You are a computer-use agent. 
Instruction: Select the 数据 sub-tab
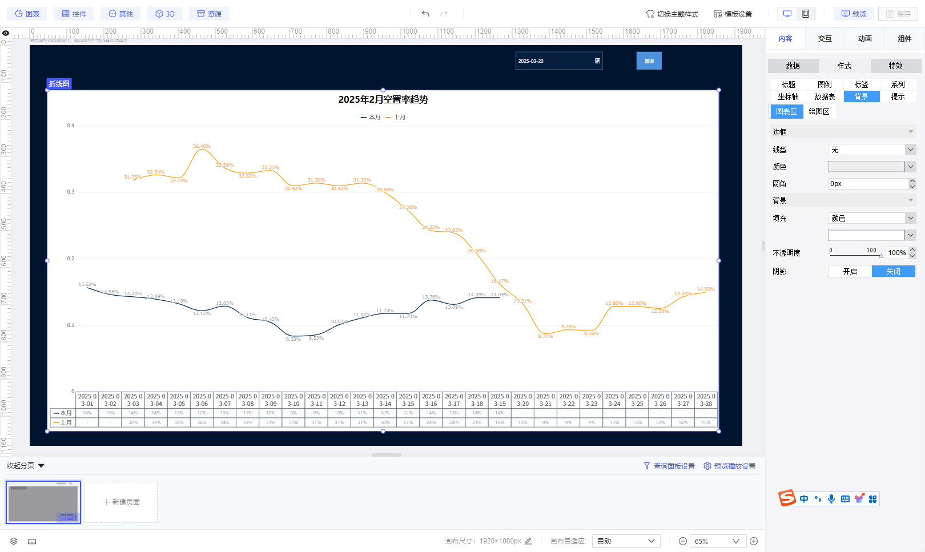pos(793,66)
